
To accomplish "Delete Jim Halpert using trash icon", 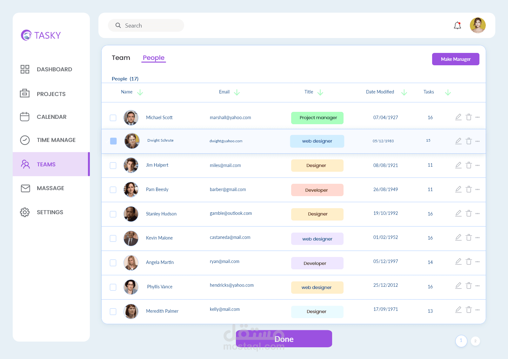I will 469,165.
